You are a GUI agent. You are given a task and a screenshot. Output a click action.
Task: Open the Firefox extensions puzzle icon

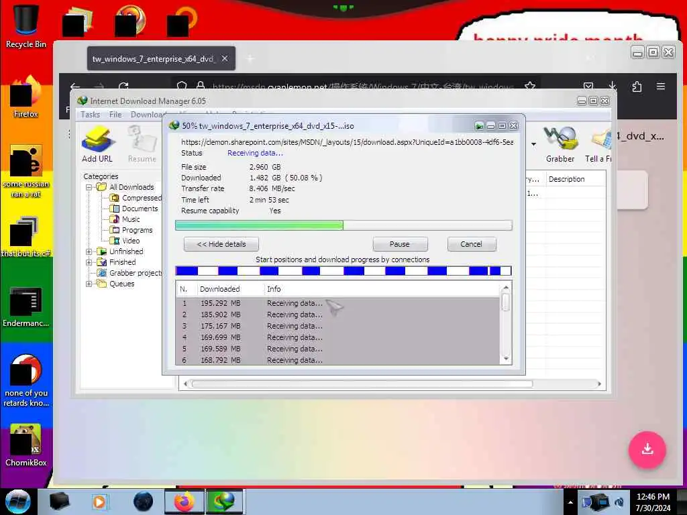[x=637, y=87]
